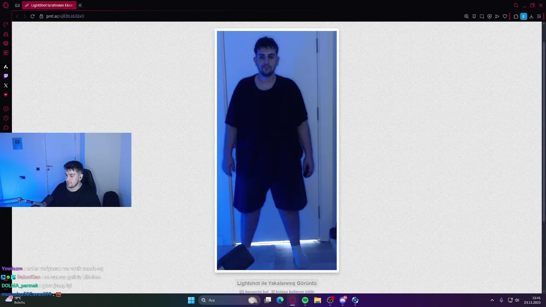Click the lock site-info icon

(41, 16)
